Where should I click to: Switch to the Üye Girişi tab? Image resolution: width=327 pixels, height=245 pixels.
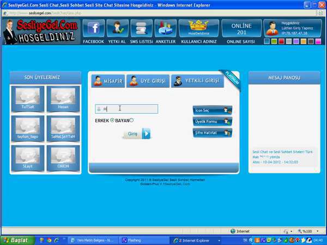148,81
